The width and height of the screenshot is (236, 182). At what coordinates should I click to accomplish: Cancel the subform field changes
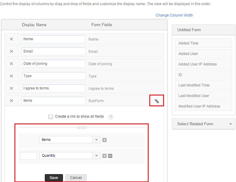(x=76, y=178)
